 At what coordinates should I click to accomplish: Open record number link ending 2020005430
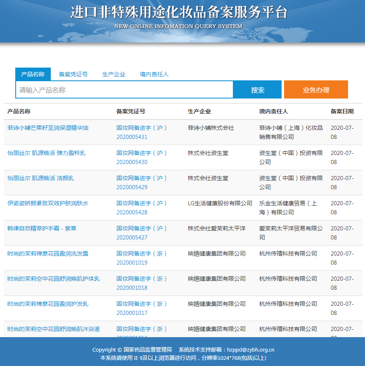[x=142, y=157]
